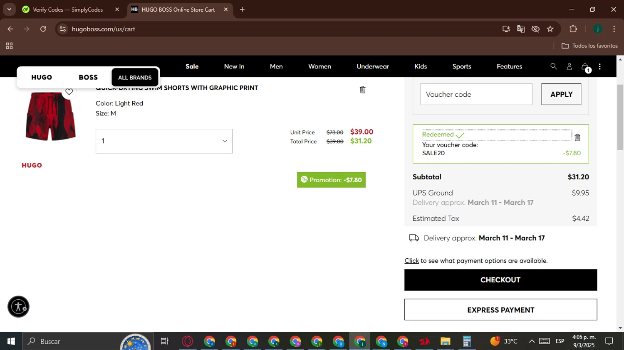
Task: Open the Windows notification center
Action: pos(609,341)
